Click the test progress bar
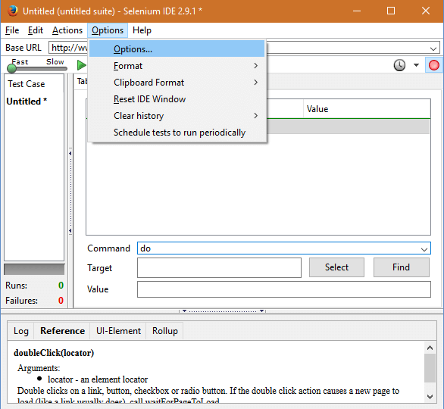The image size is (444, 409). tap(34, 269)
